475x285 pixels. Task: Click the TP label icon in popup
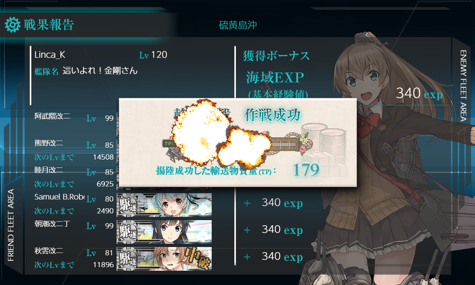point(169,143)
